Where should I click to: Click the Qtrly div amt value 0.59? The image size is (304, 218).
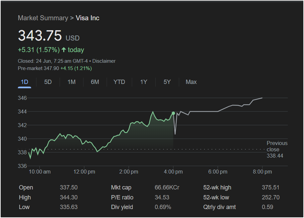tap(268, 207)
